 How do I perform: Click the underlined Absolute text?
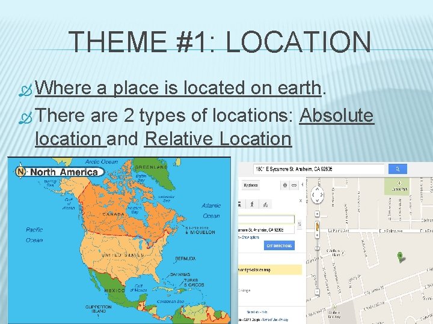(337, 115)
